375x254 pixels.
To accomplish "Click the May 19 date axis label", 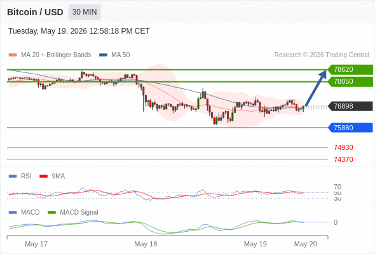I will [255, 244].
